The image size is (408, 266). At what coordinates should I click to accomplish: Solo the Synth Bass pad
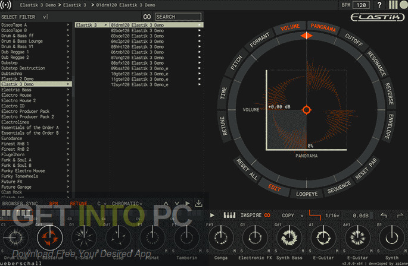pos(276,251)
